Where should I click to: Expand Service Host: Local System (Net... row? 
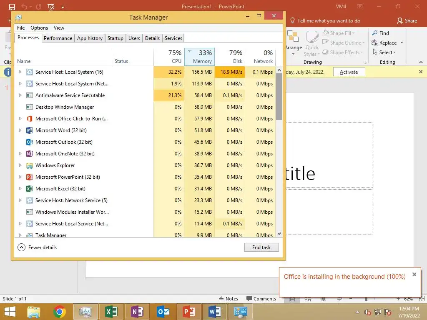20,83
